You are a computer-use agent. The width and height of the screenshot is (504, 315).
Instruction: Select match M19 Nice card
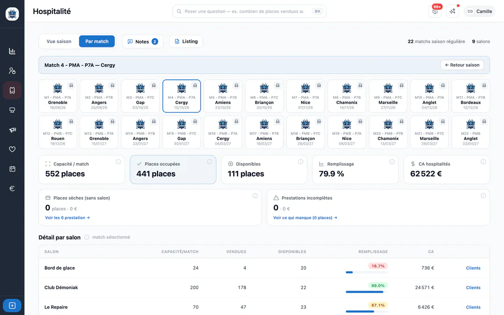click(347, 132)
